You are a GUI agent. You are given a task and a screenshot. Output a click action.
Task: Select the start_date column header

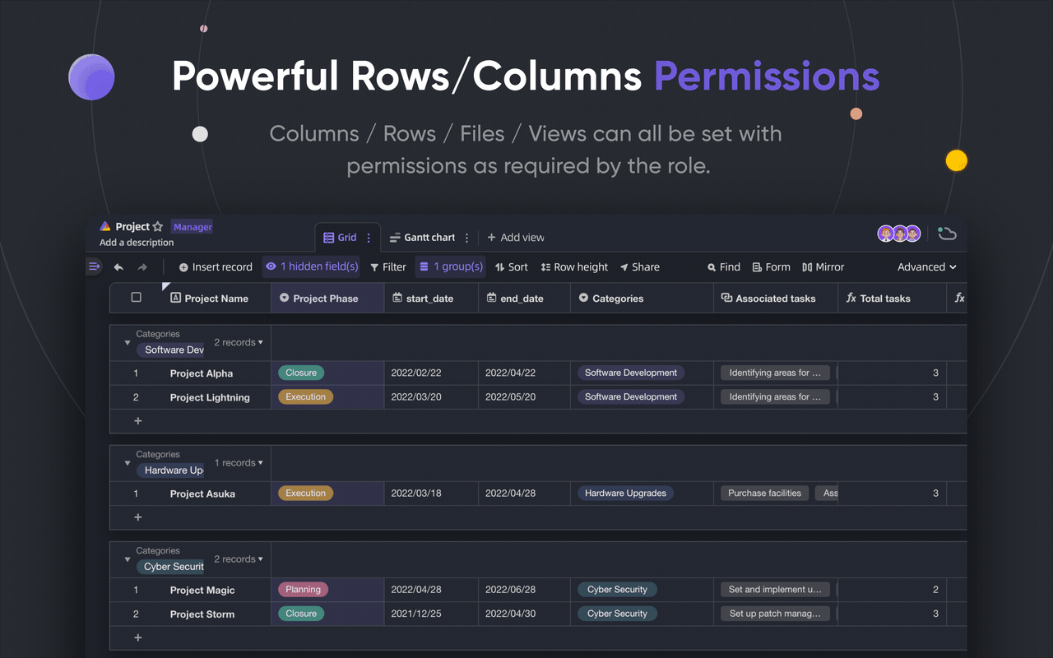point(431,298)
